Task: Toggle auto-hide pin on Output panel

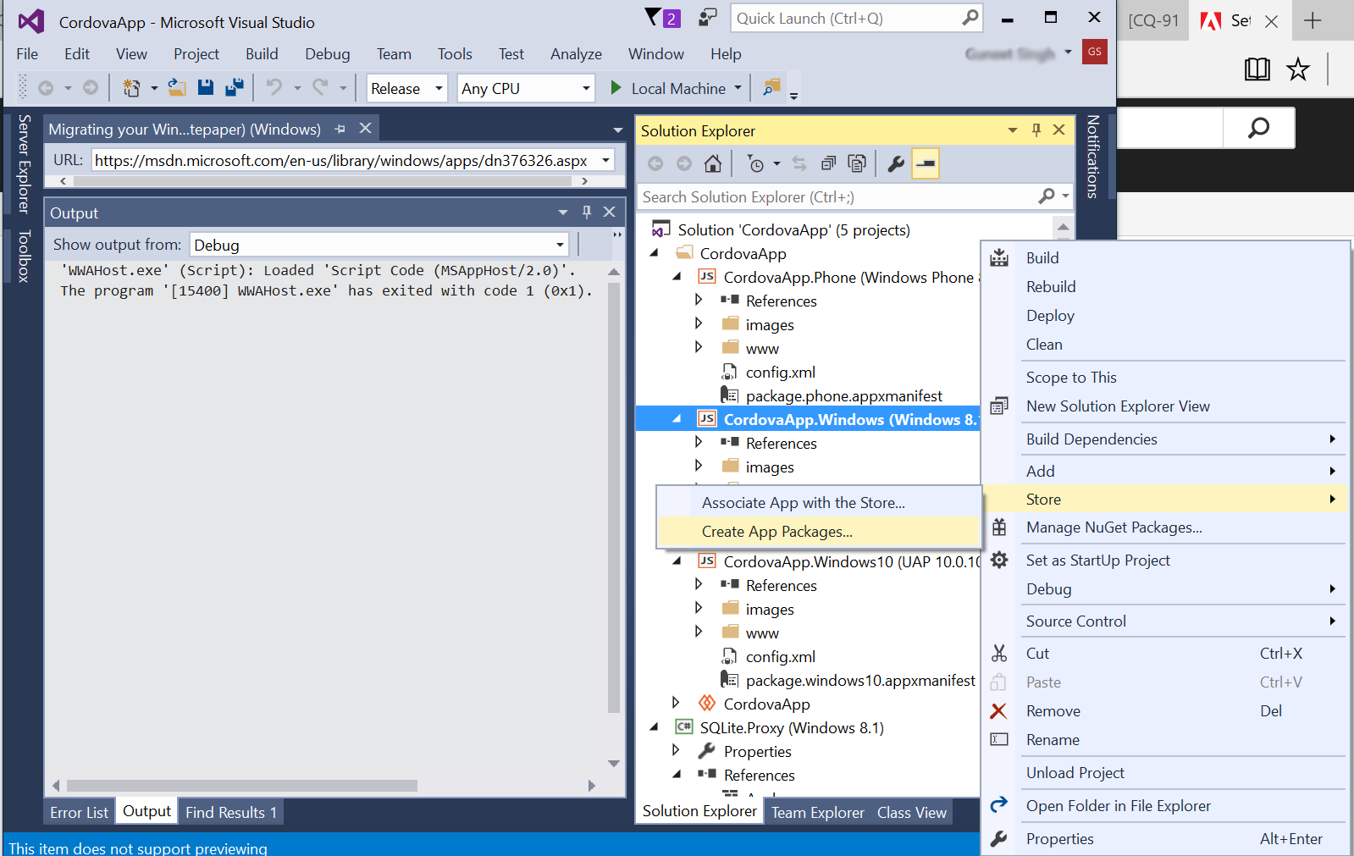Action: (586, 213)
